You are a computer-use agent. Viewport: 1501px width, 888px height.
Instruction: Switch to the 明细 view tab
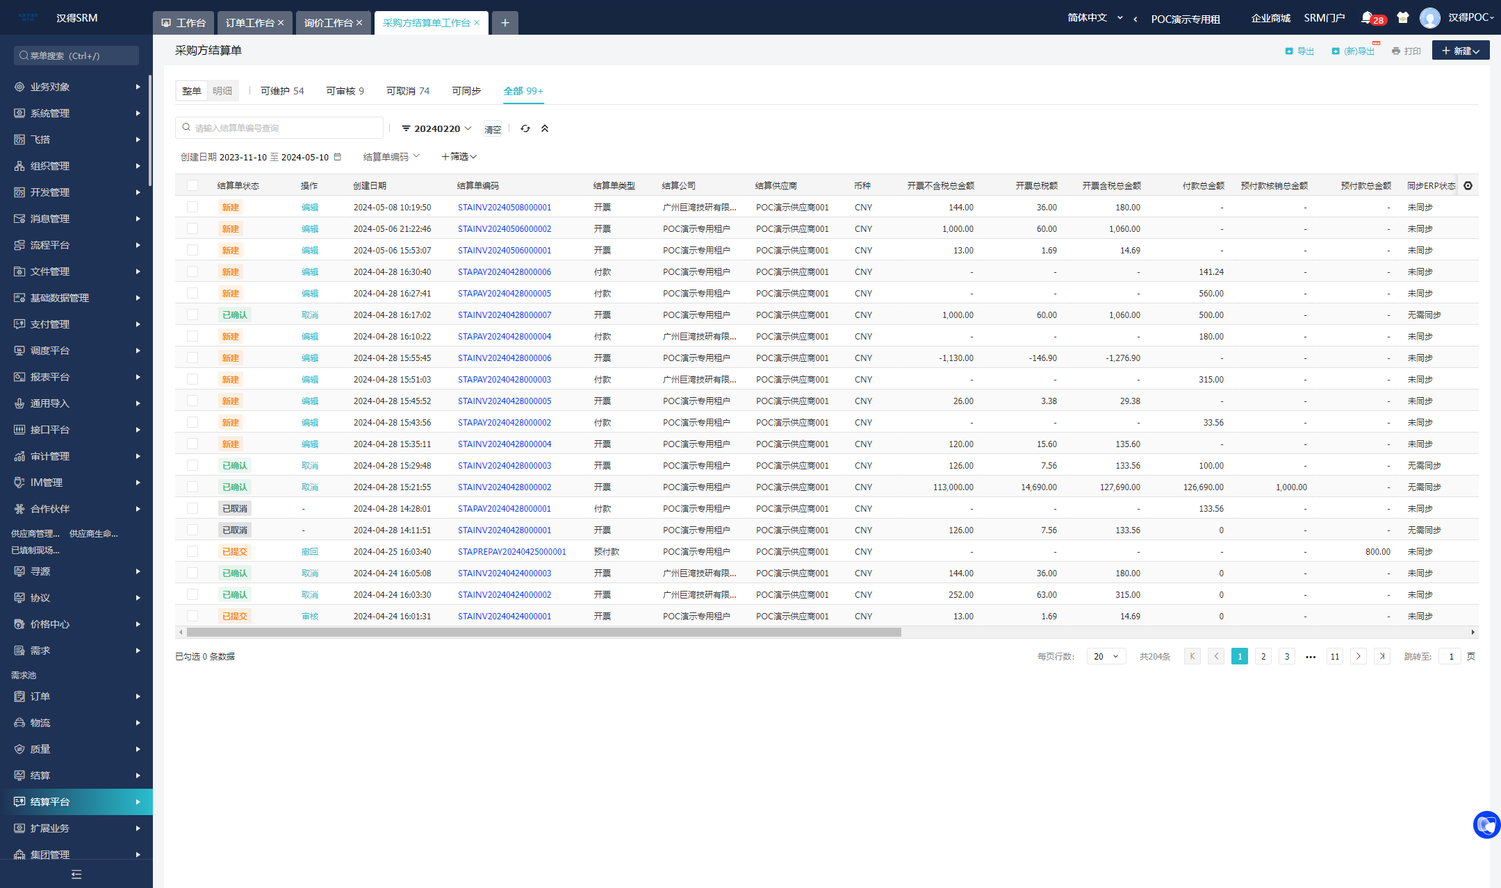pos(222,91)
